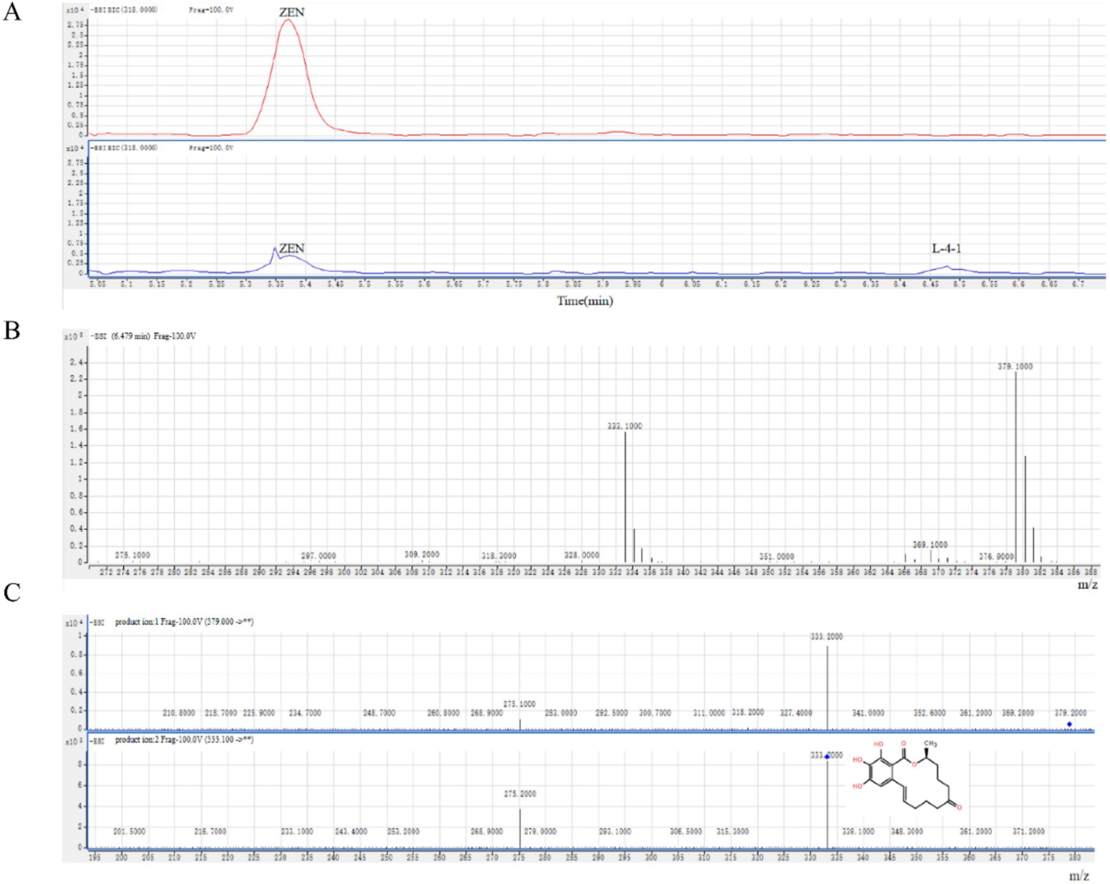Click the panel C letter label

(x=12, y=592)
